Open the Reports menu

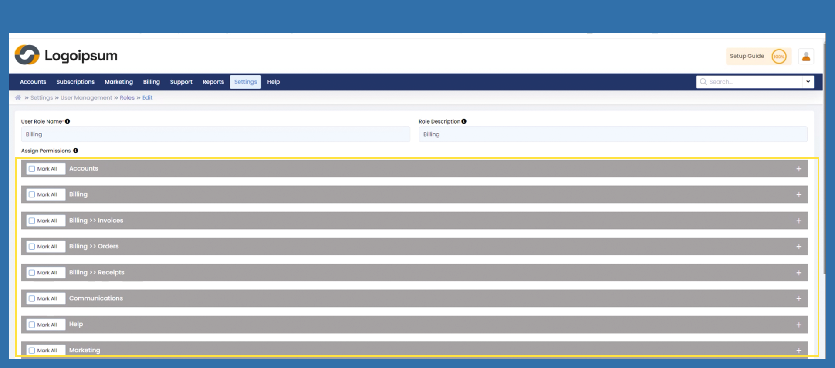[x=213, y=82]
